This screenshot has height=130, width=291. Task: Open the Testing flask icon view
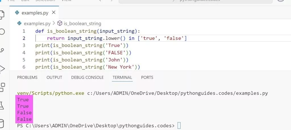click(x=2, y=105)
